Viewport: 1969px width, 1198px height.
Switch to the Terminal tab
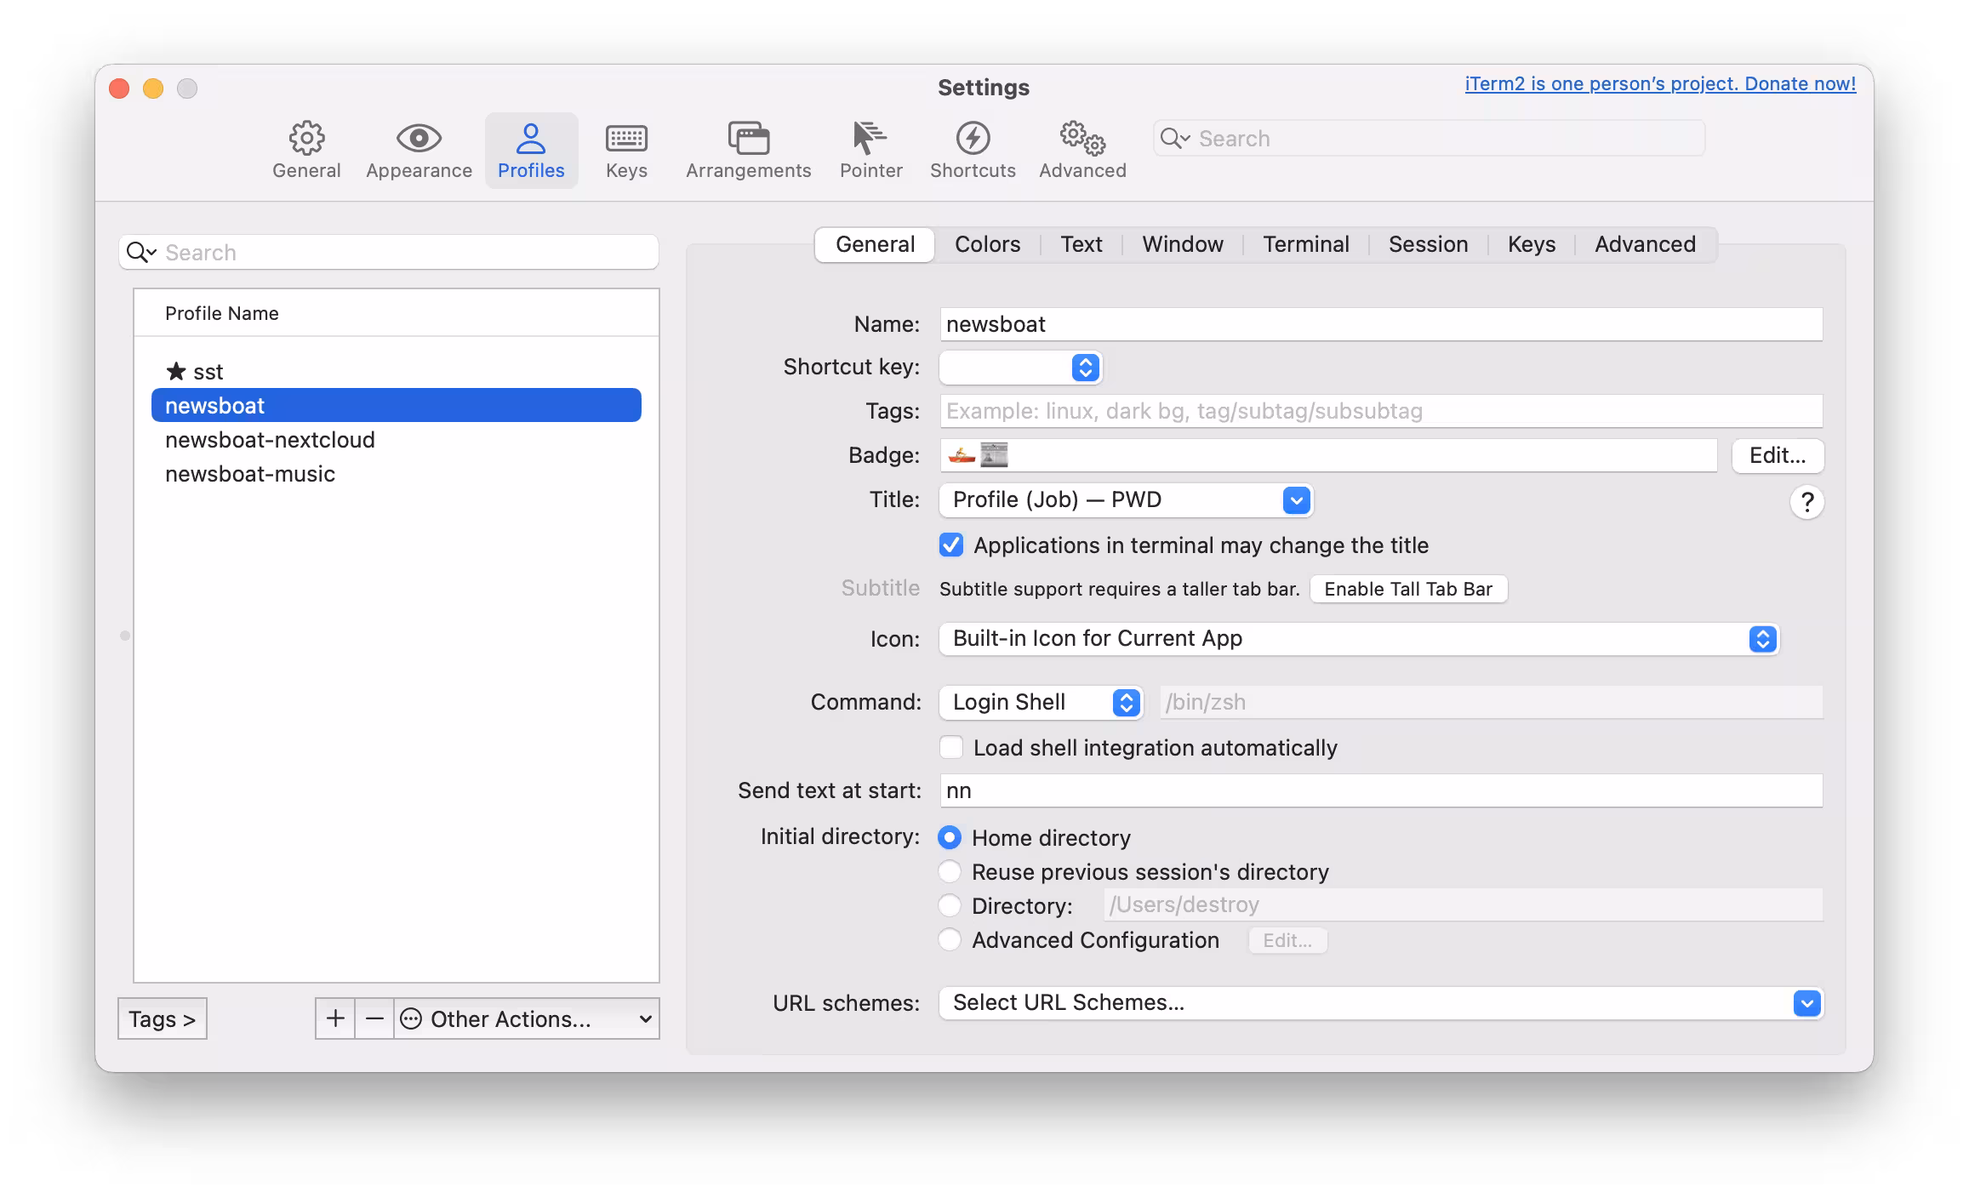pyautogui.click(x=1305, y=244)
